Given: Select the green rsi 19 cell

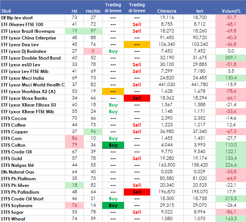Looking at the screenshot, I should tap(75, 31).
